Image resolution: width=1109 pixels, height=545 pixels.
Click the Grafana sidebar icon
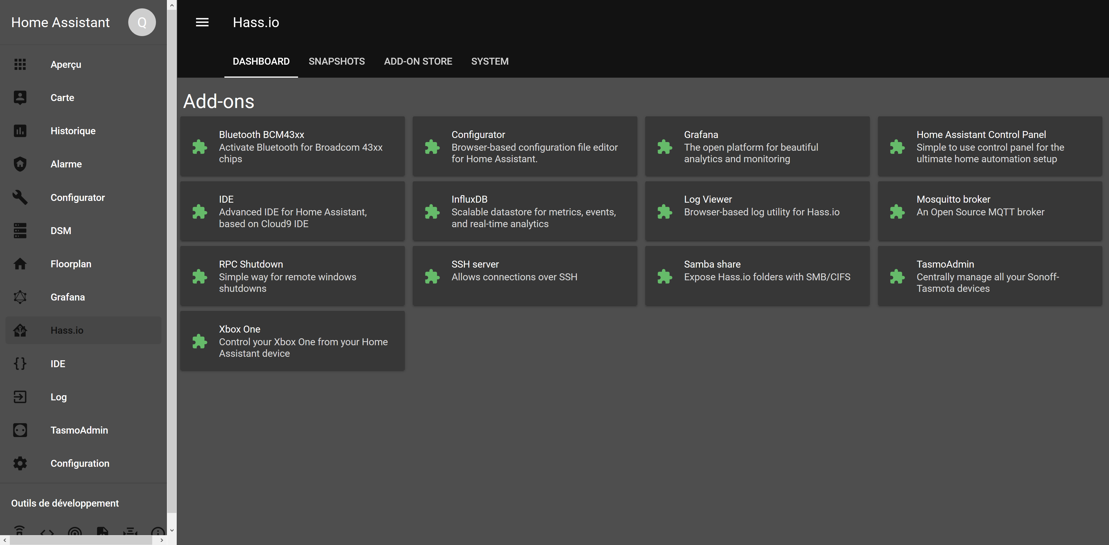pyautogui.click(x=20, y=297)
